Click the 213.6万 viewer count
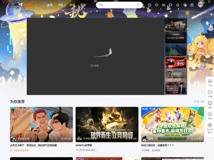This screenshot has width=214, height=160. [197, 139]
